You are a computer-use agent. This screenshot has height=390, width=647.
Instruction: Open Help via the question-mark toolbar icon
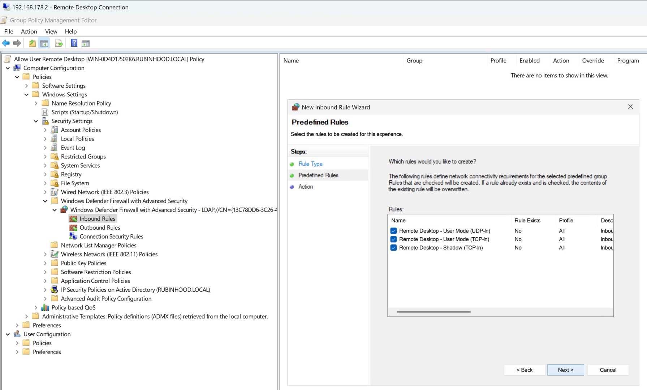point(74,43)
